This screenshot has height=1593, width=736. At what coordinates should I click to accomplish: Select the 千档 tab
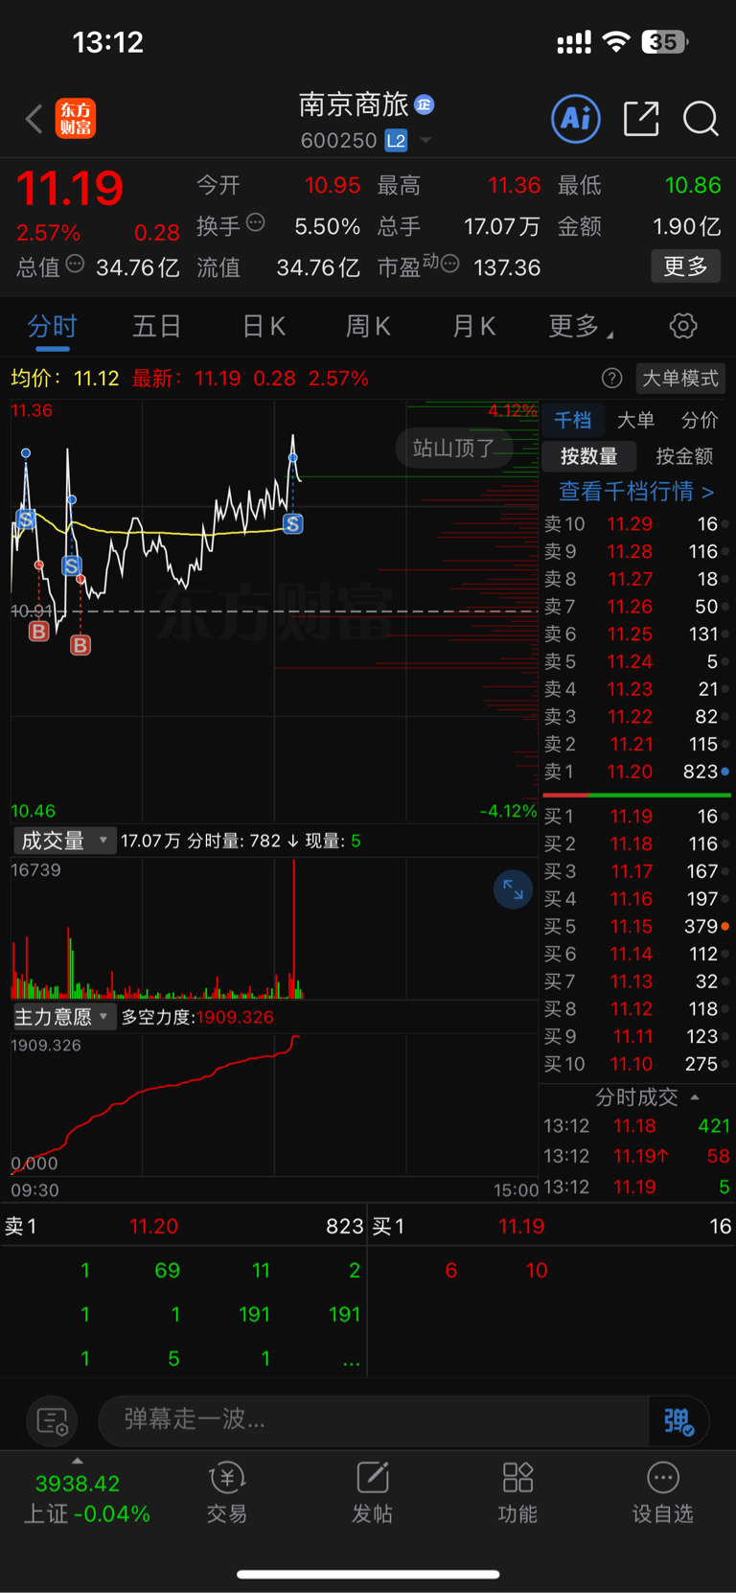(x=573, y=420)
